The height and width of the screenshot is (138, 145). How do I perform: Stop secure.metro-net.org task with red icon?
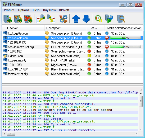tap(107, 47)
